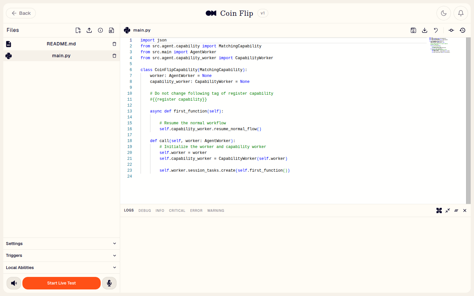The width and height of the screenshot is (474, 296).
Task: Upload a file via the upload icon
Action: [89, 30]
